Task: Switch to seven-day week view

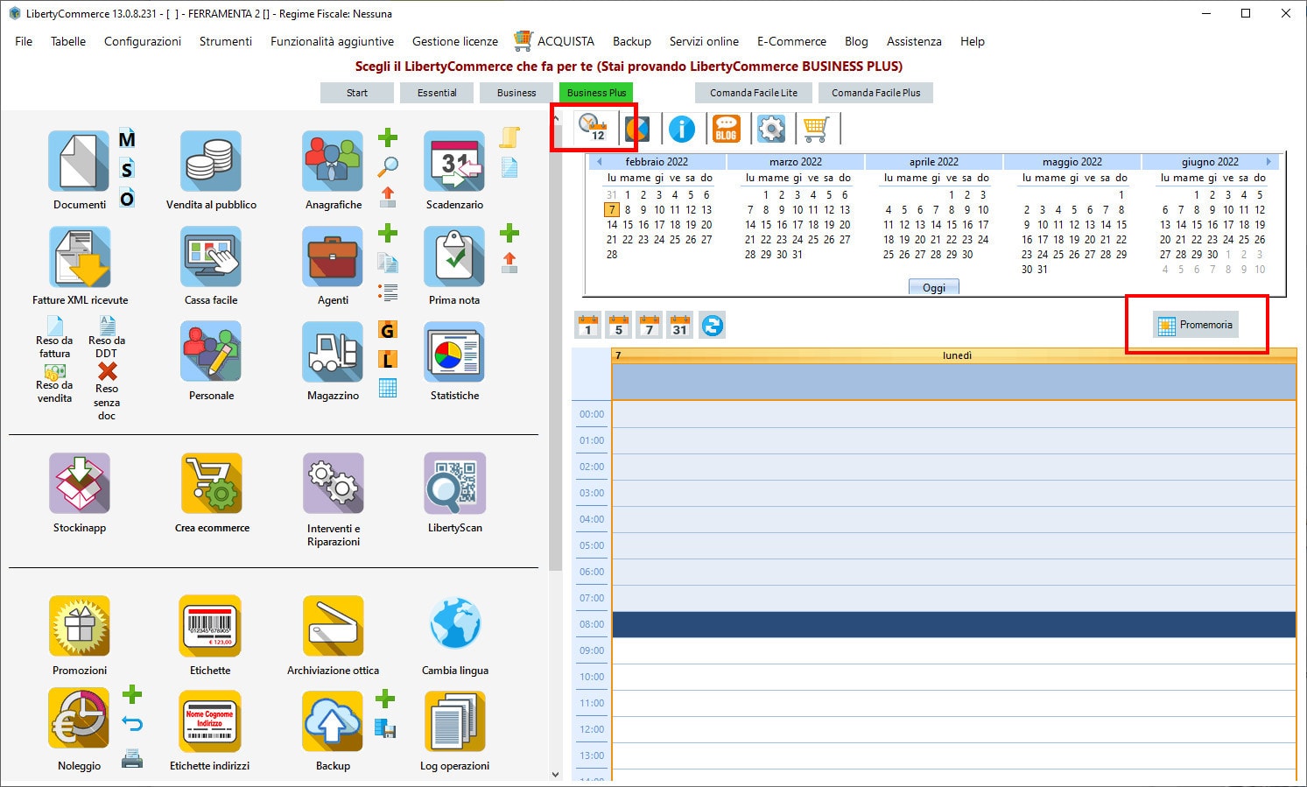Action: (x=649, y=326)
